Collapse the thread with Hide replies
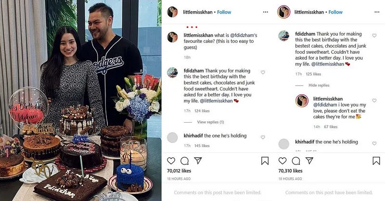 pos(319,85)
